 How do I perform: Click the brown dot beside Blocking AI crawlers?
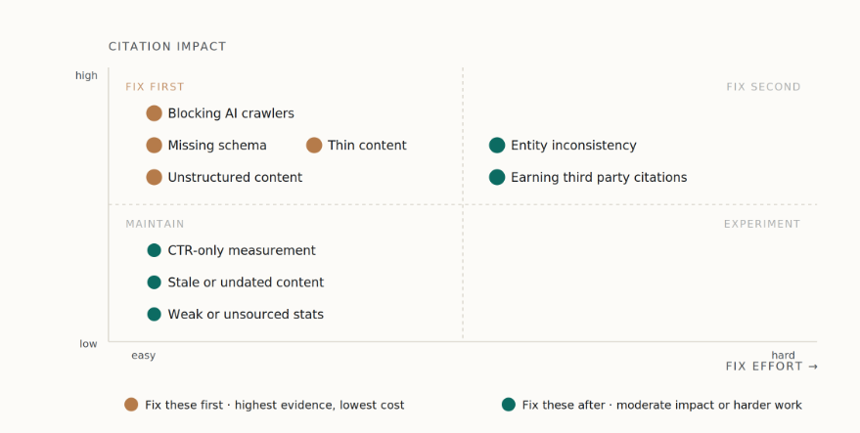(155, 113)
